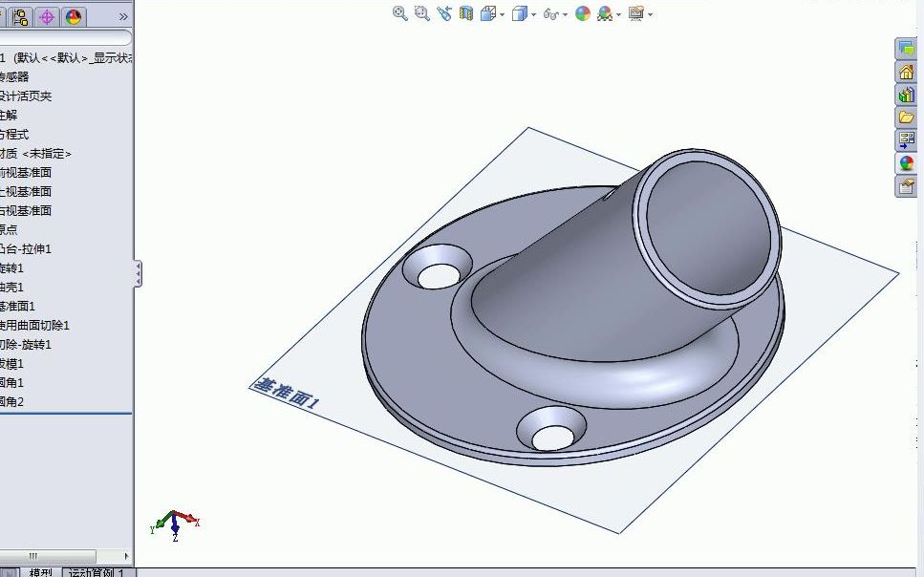924x577 pixels.
Task: Click the feature tree horizontal scrollbar
Action: (x=57, y=555)
